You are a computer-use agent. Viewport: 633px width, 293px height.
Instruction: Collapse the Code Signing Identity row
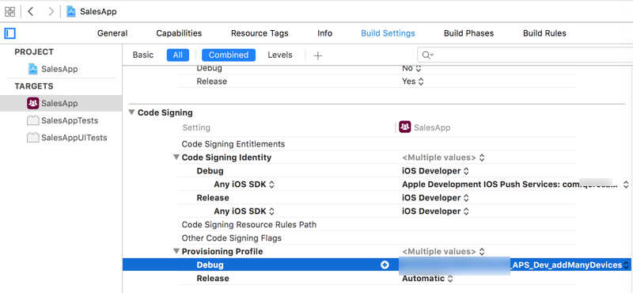176,158
